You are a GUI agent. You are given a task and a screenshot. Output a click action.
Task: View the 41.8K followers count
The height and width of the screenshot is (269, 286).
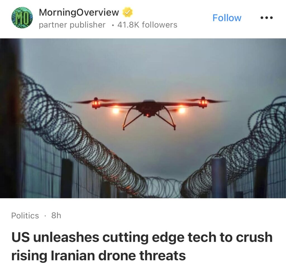coord(147,25)
